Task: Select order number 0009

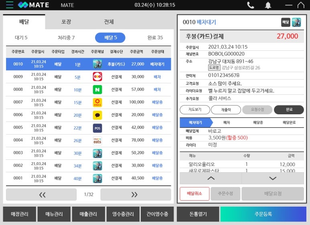Action: pyautogui.click(x=18, y=77)
